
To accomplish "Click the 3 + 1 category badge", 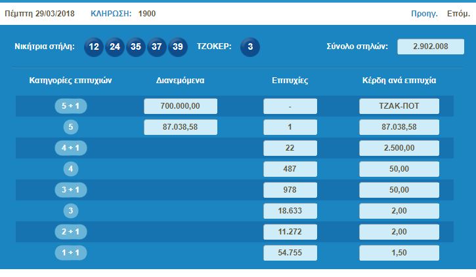I will click(71, 190).
